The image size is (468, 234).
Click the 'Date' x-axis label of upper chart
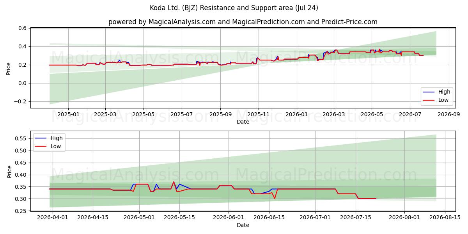[x=243, y=122]
